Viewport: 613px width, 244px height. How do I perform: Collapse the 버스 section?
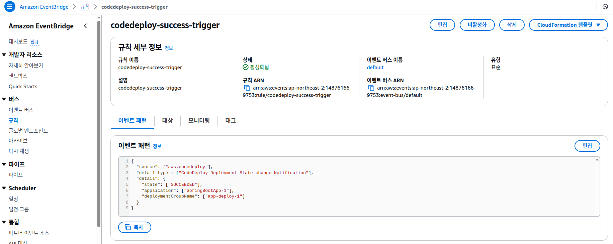(4, 99)
